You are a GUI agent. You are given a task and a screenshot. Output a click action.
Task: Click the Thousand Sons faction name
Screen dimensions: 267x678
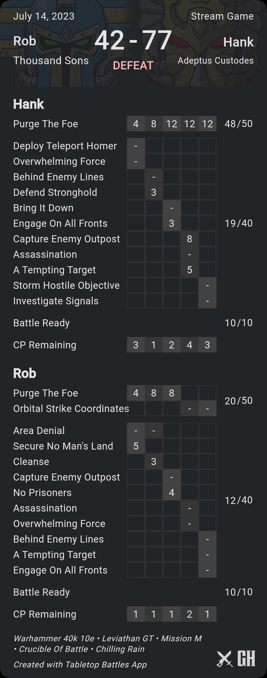point(51,60)
